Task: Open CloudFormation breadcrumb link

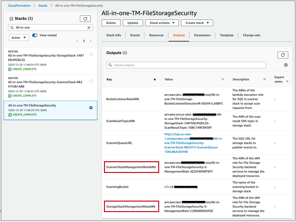Action: tap(19, 6)
